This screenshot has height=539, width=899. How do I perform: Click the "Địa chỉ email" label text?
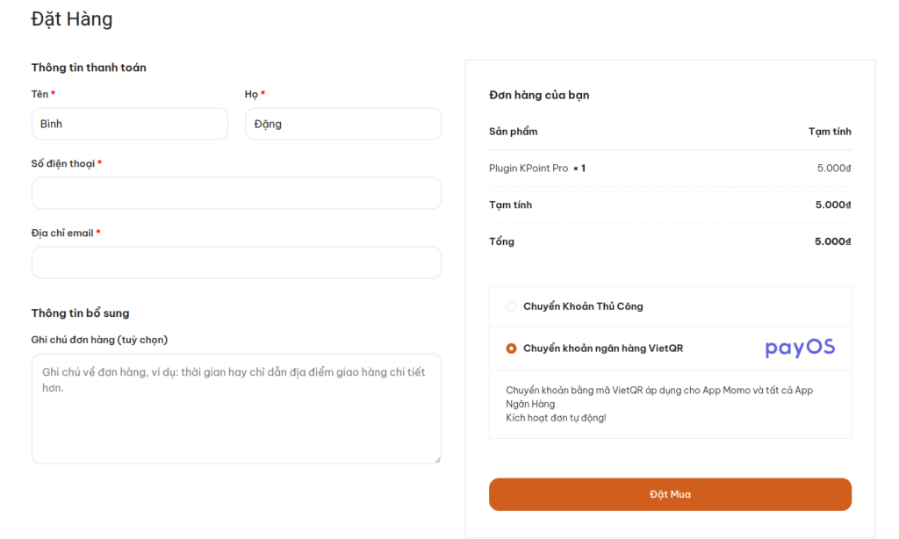62,233
